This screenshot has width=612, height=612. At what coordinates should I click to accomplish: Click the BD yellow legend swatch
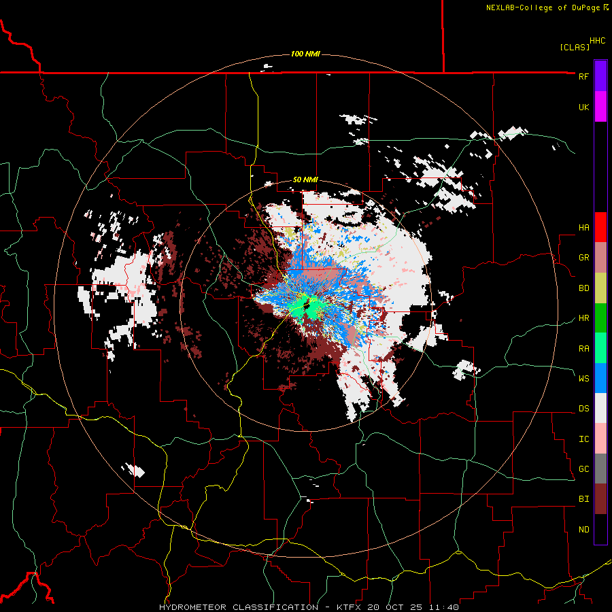(x=600, y=288)
